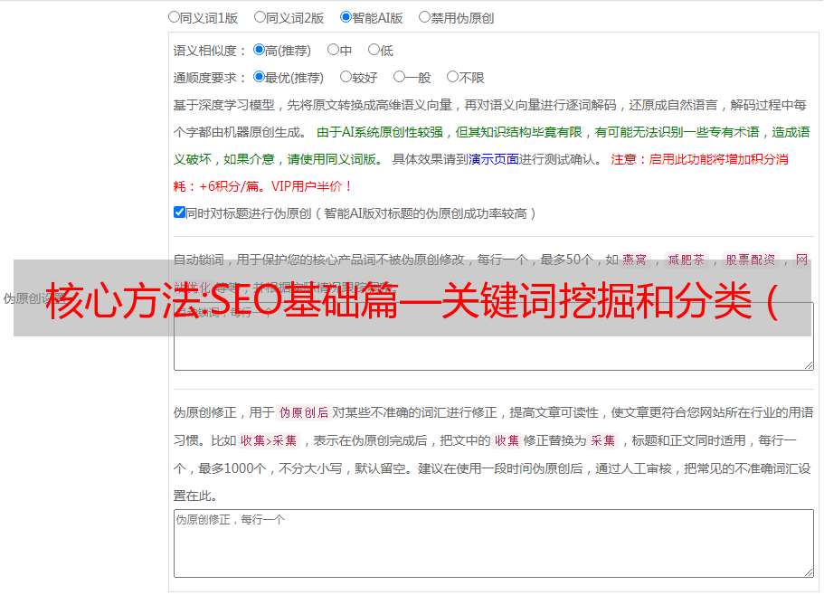
Task: Grab the resize handle of 自动锁词 textarea
Action: point(808,364)
